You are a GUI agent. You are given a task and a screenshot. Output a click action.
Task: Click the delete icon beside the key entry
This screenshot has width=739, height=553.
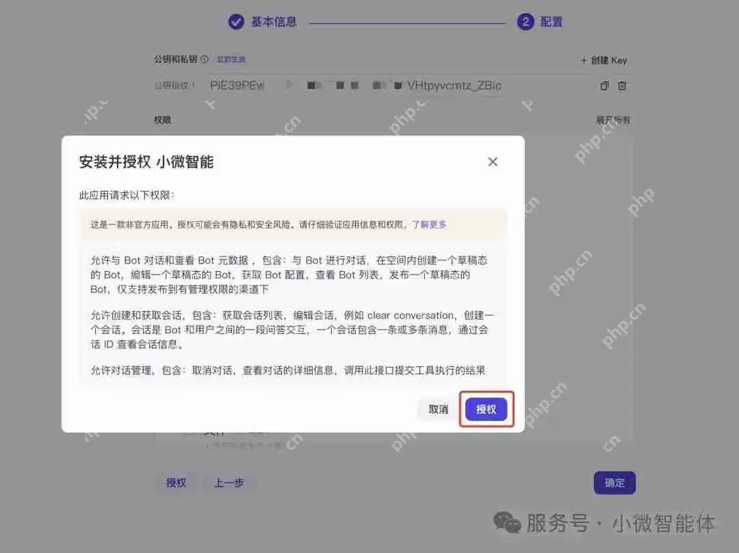(623, 86)
